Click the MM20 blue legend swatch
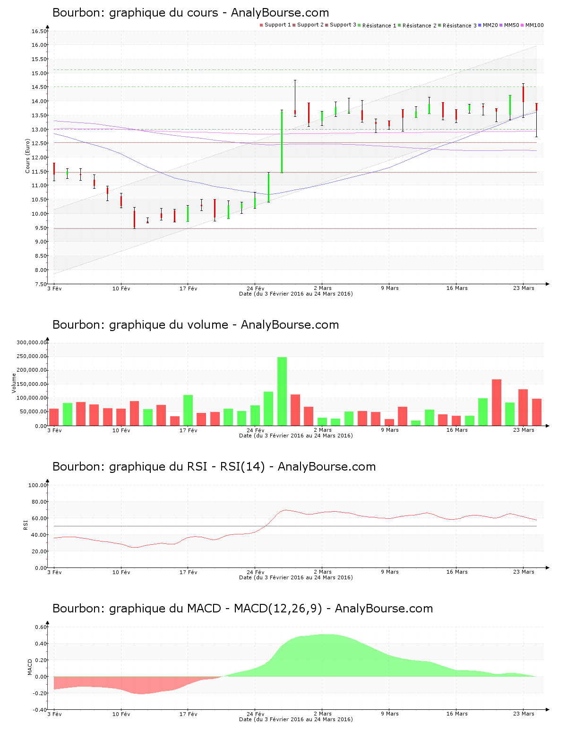The image size is (567, 733). (480, 25)
